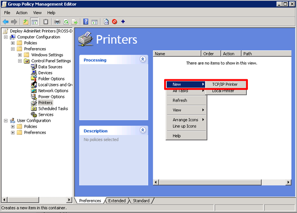Switch to the Extended tab
297x213 pixels.
coord(117,201)
